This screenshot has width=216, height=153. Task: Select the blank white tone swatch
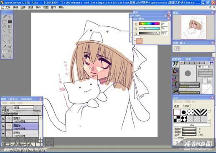click(177, 112)
